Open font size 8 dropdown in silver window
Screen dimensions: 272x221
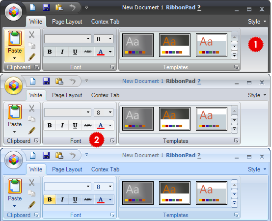(104, 112)
